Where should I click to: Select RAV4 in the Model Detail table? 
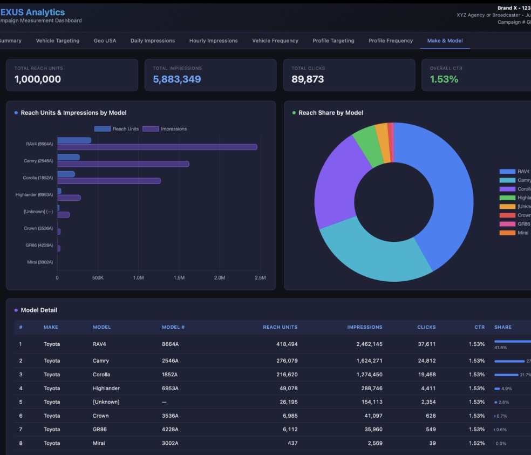pos(99,344)
